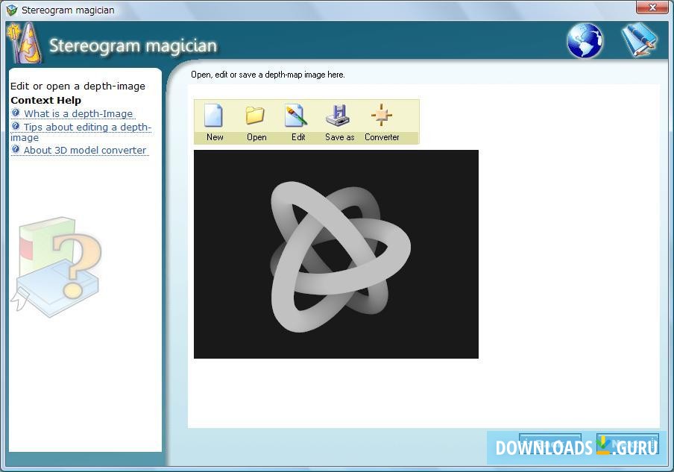Select the knot depth-map preview image

coord(336,254)
